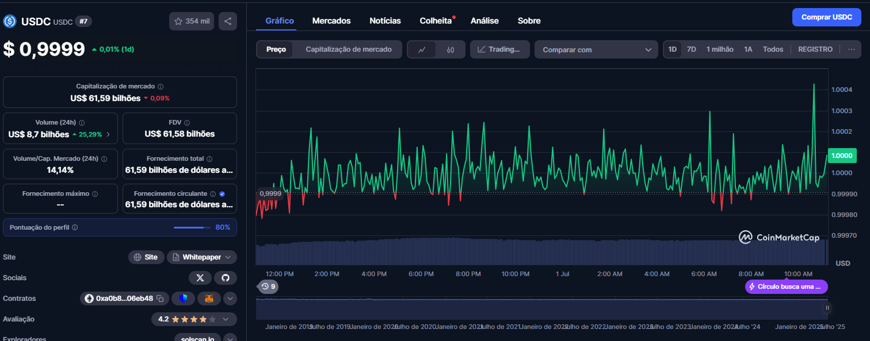
Task: Open the Mercados tab
Action: 331,21
